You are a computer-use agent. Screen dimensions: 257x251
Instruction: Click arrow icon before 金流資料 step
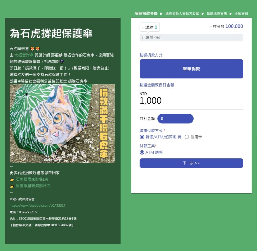coord(231,14)
